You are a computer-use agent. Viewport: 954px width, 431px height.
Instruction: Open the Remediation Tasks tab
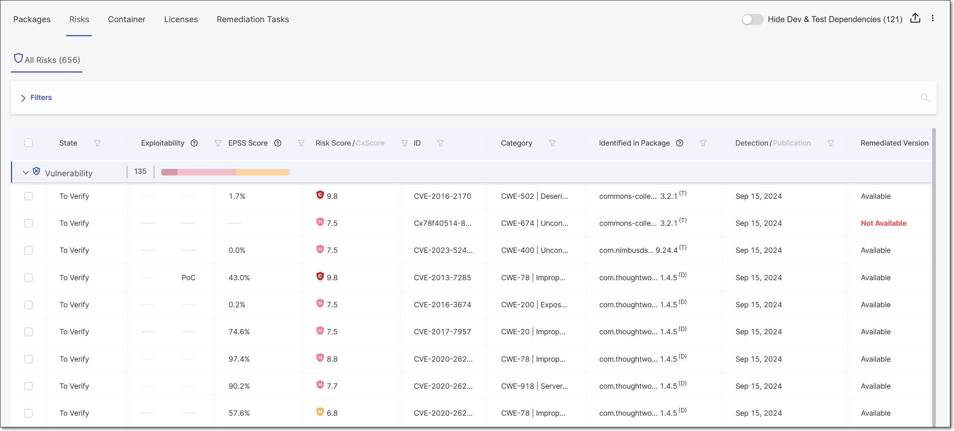click(253, 19)
